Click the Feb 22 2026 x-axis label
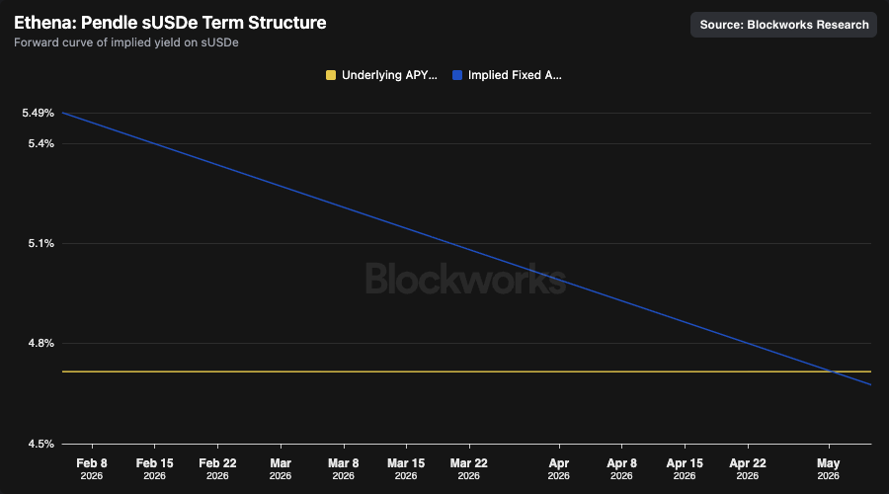Screen dimensions: 889x494 pos(217,469)
